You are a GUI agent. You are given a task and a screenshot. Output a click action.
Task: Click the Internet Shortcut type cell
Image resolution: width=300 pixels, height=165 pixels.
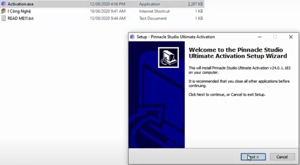(x=154, y=11)
